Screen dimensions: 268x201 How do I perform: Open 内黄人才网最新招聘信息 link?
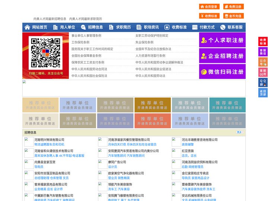point(50,19)
